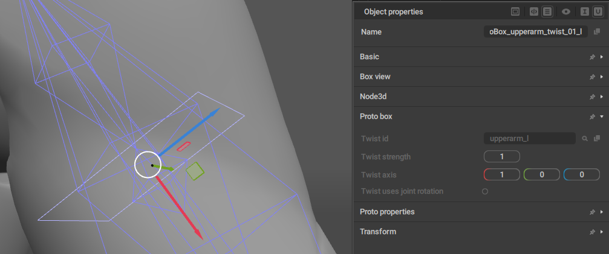Viewport: 609px width, 254px height.
Task: Click the split code view icon
Action: (533, 11)
